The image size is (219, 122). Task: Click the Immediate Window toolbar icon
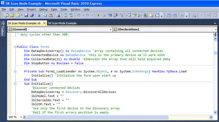coord(157,15)
